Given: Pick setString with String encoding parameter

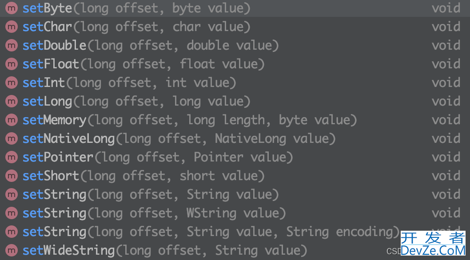Looking at the screenshot, I should [235, 232].
